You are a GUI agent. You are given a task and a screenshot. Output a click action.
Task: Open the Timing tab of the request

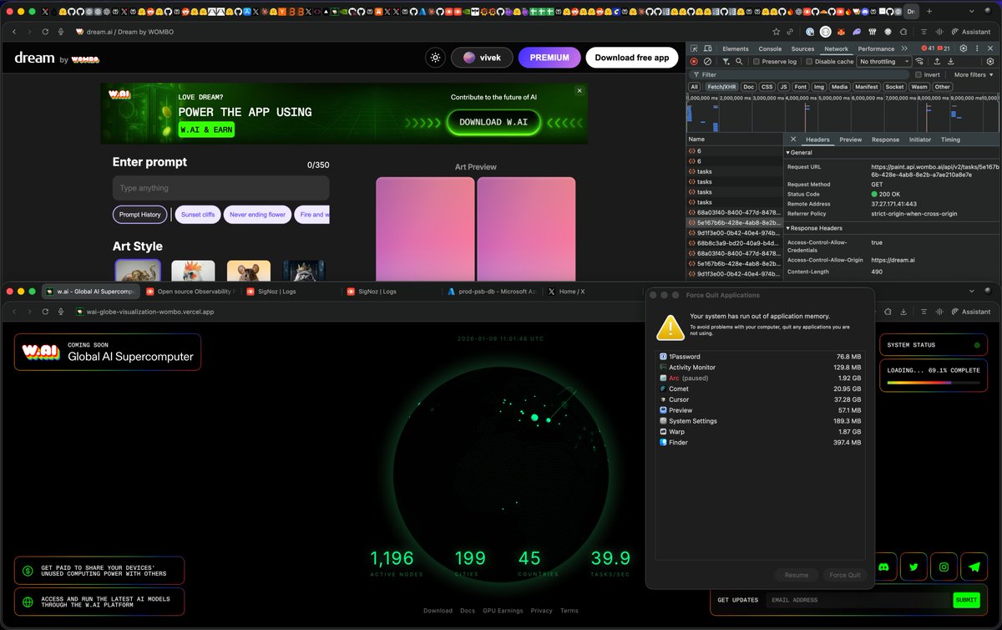click(x=950, y=140)
